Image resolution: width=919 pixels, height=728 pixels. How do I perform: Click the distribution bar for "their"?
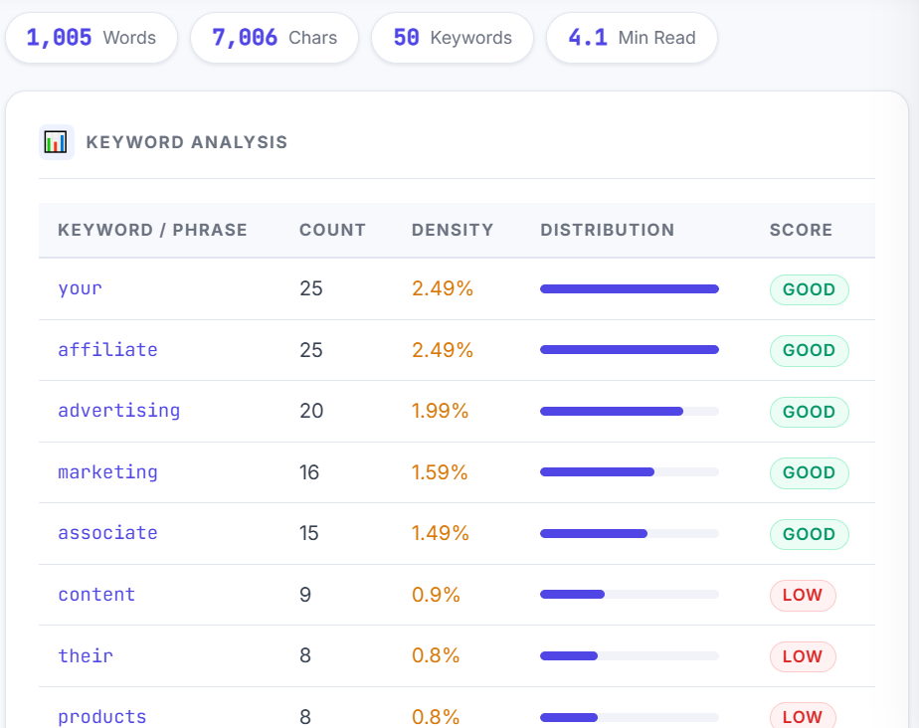point(630,656)
